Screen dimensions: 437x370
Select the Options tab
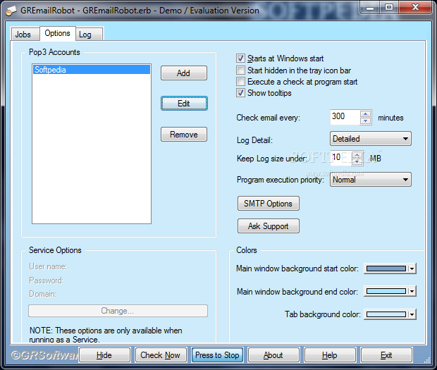57,33
